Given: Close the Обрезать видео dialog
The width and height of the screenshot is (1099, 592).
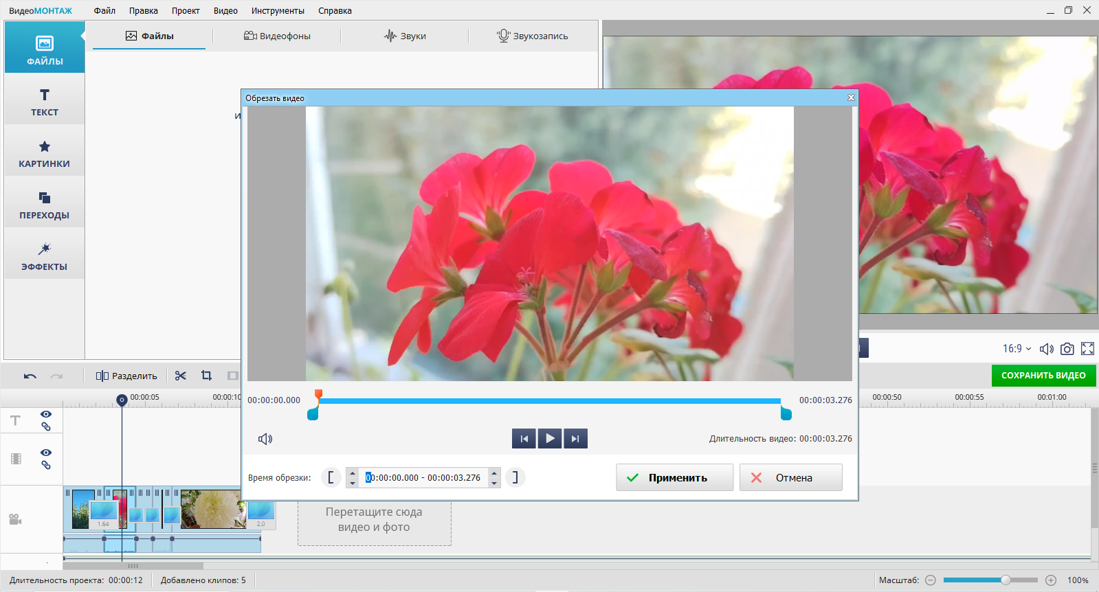Looking at the screenshot, I should 851,98.
